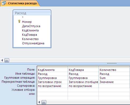Screen dimensions: 130x105
Task: Click left scroll arrow of design grid
Action: [39, 102]
